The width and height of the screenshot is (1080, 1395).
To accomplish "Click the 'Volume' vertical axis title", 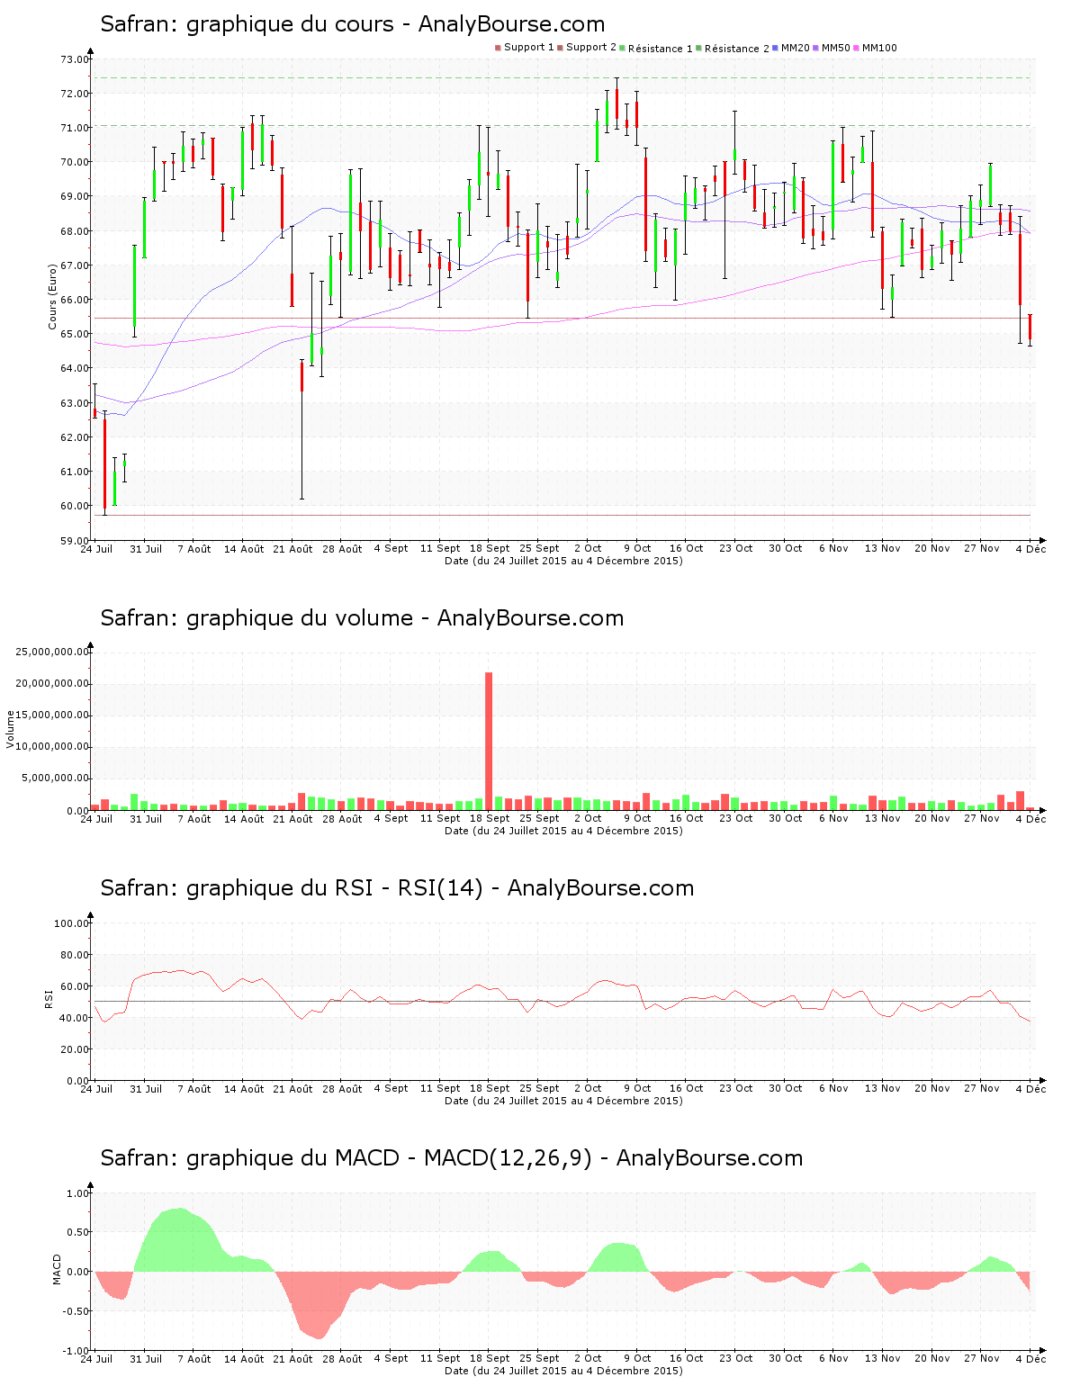I will [11, 729].
